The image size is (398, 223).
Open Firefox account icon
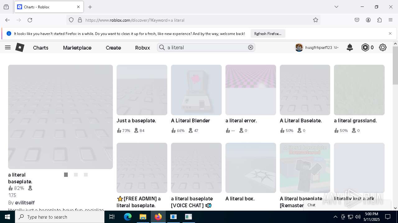click(x=368, y=20)
